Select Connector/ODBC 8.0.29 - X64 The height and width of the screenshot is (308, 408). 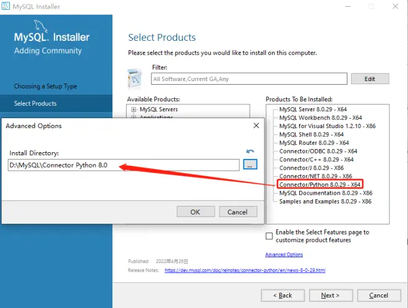tap(318, 151)
